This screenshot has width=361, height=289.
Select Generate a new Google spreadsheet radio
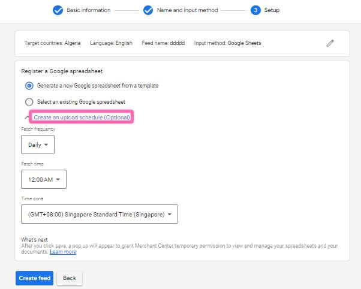pyautogui.click(x=29, y=86)
